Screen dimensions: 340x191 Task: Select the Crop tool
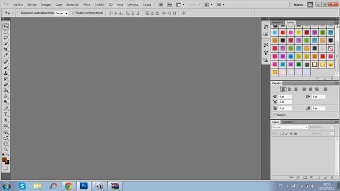pyautogui.click(x=6, y=49)
